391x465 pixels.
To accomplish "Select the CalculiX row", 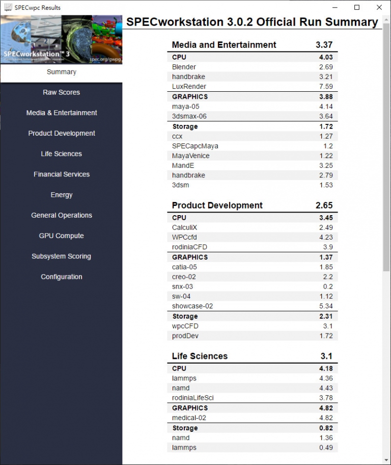I will pyautogui.click(x=253, y=227).
